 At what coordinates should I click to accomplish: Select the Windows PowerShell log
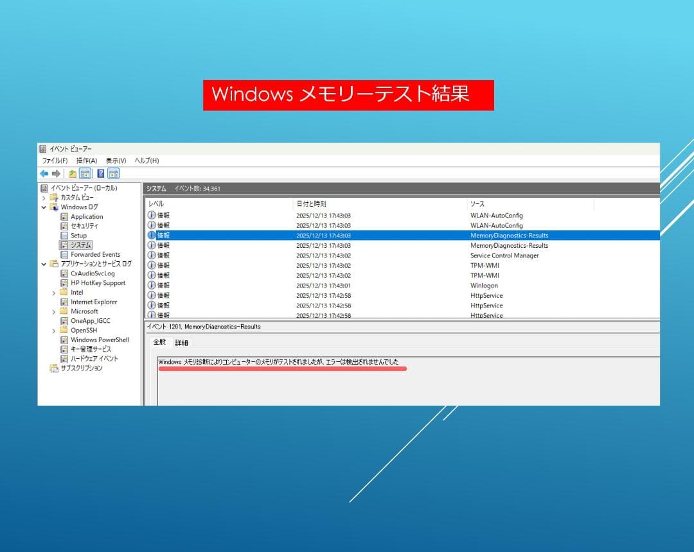100,340
